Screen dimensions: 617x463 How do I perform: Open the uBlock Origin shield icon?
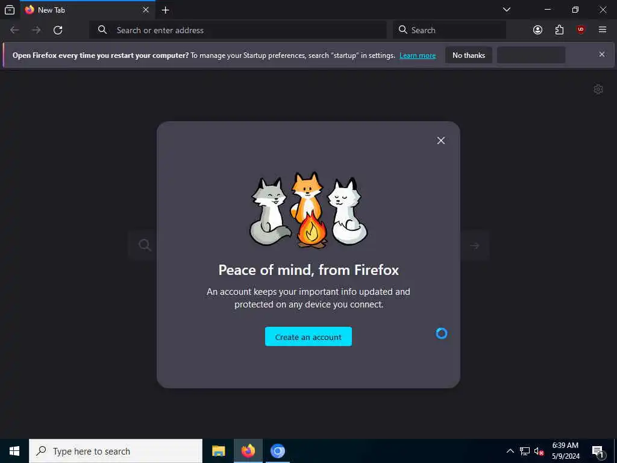coord(581,30)
